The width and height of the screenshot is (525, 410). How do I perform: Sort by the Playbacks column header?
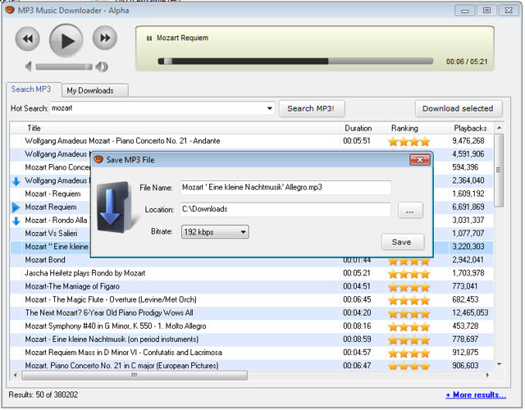click(x=472, y=128)
